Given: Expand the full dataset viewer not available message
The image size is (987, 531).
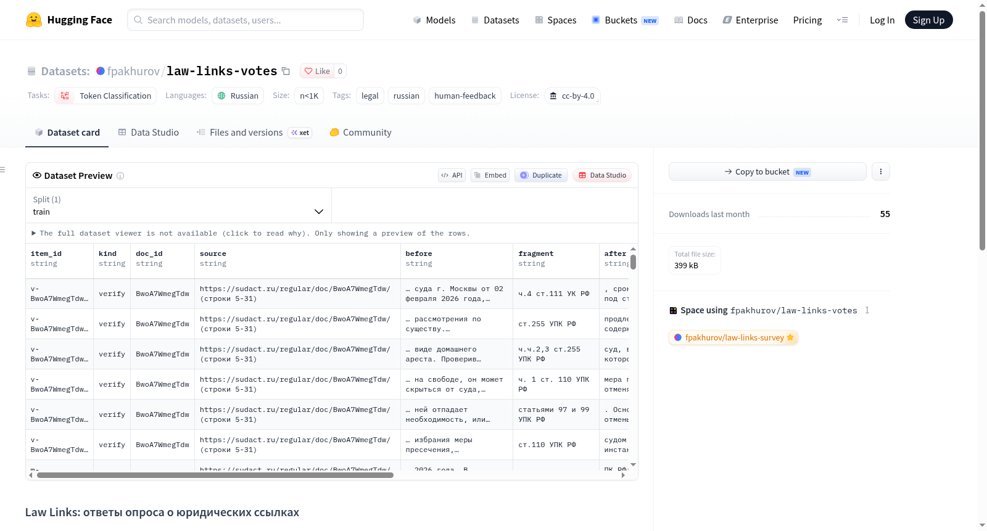Looking at the screenshot, I should (251, 233).
